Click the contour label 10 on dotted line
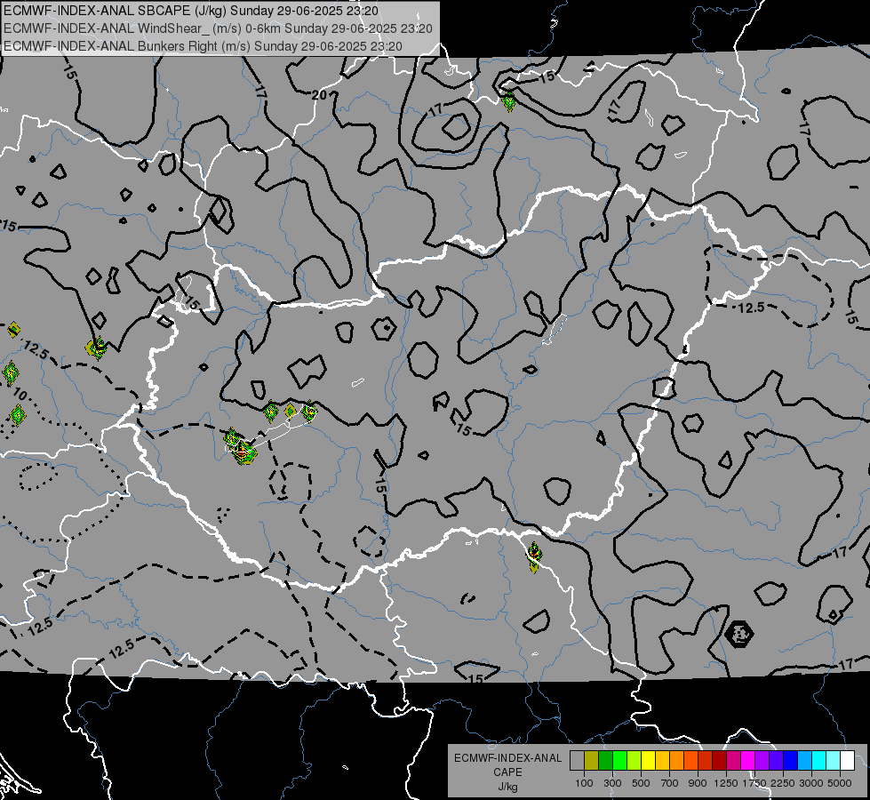The image size is (870, 800). 20,395
